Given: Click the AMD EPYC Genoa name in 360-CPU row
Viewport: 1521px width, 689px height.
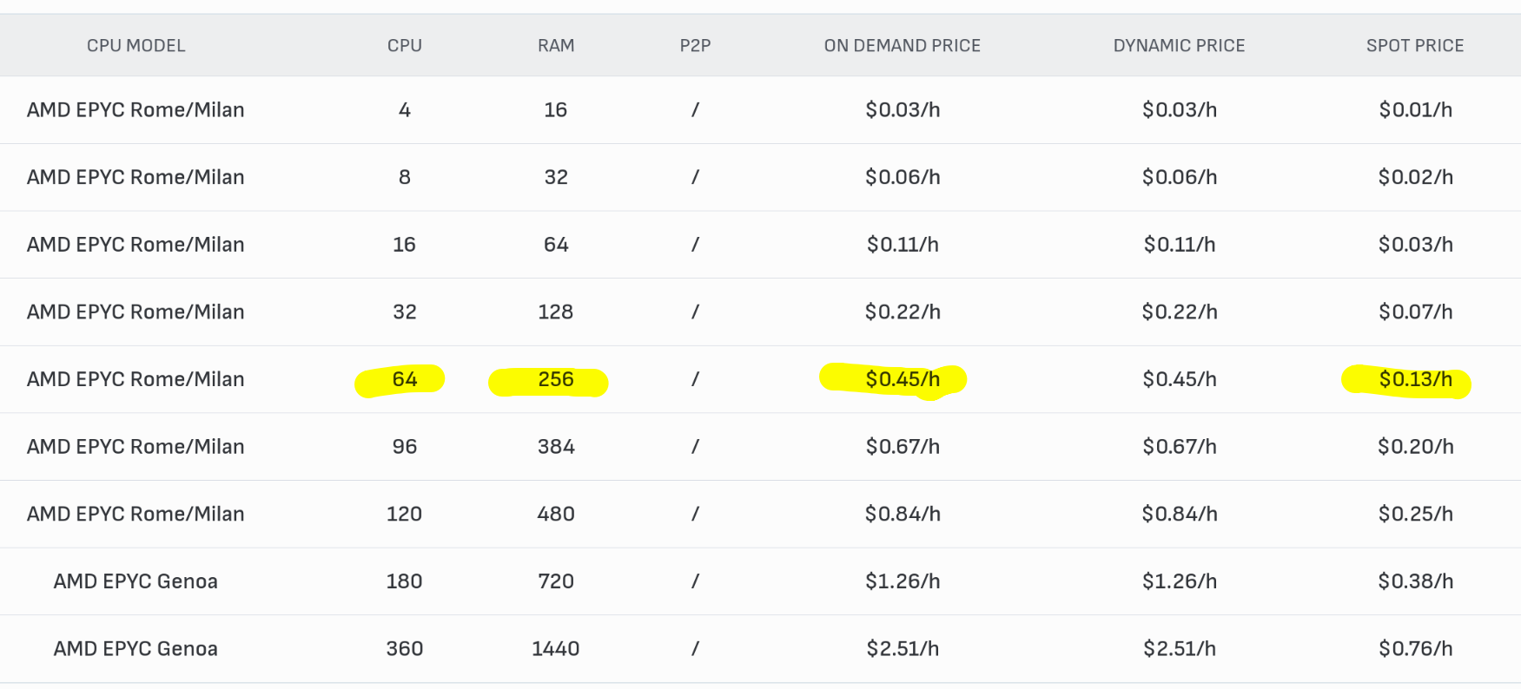Looking at the screenshot, I should pos(136,648).
